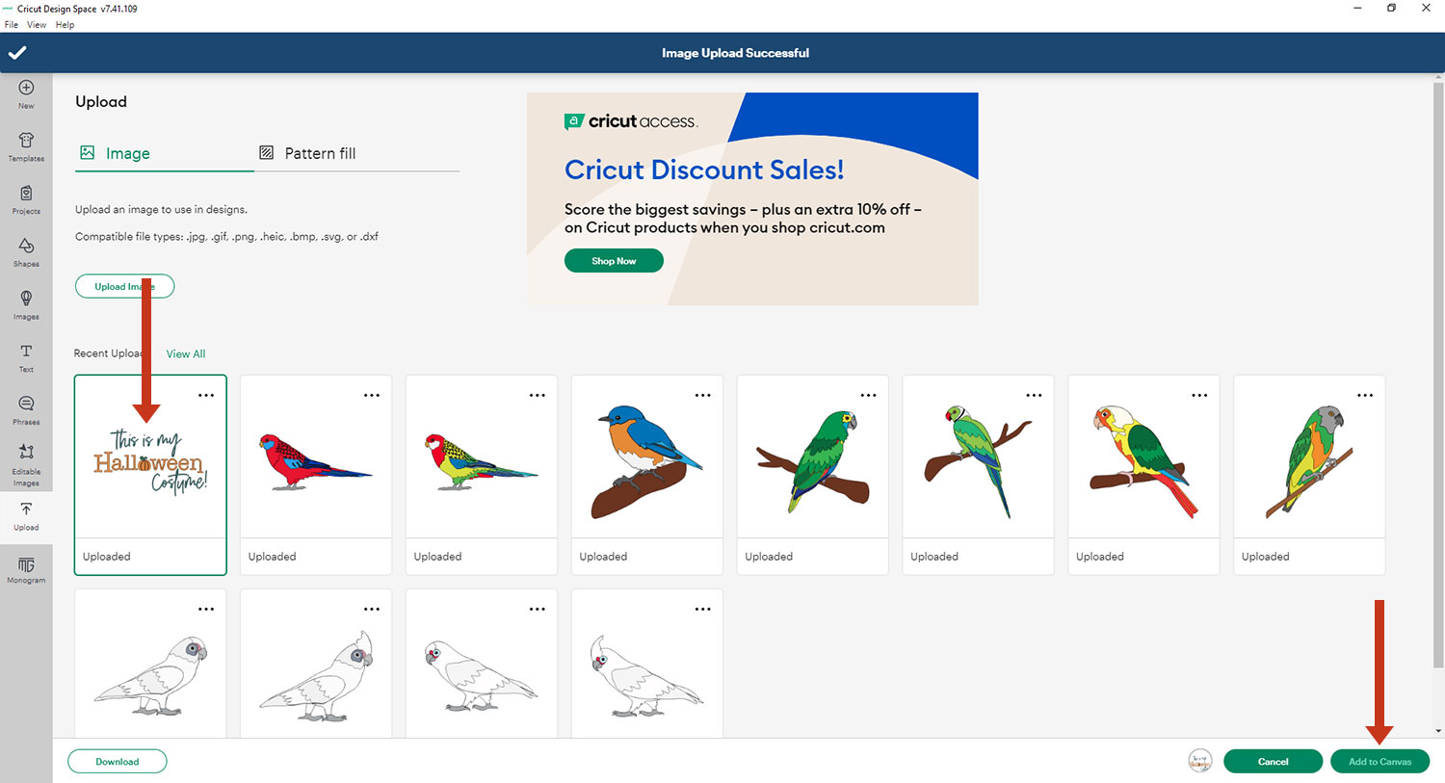The width and height of the screenshot is (1445, 783).
Task: Open the Editable Images sidebar icon
Action: [x=26, y=453]
